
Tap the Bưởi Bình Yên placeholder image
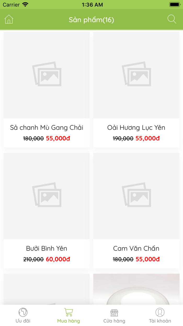point(46,195)
